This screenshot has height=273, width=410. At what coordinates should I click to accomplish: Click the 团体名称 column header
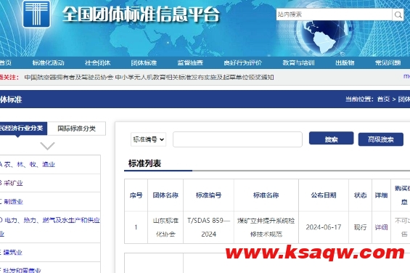tap(165, 195)
